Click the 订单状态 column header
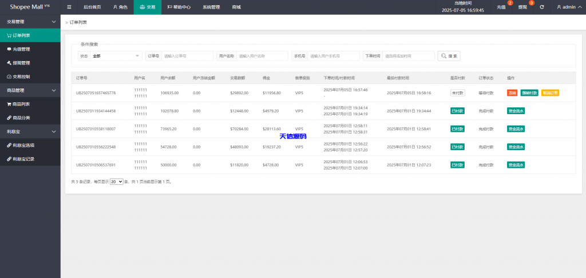This screenshot has height=278, width=586. click(x=486, y=78)
